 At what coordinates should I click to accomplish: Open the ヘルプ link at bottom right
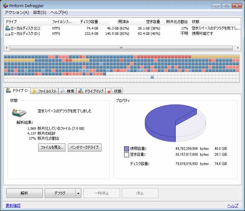tap(233, 205)
